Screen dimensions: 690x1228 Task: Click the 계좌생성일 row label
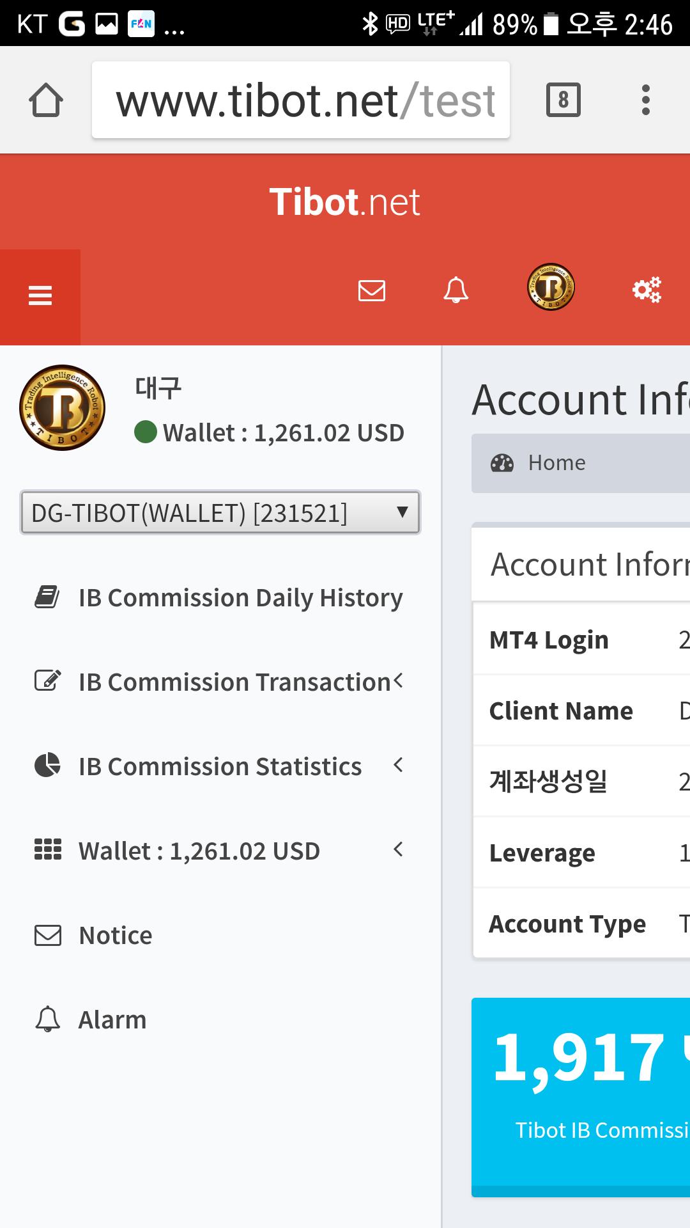(548, 782)
